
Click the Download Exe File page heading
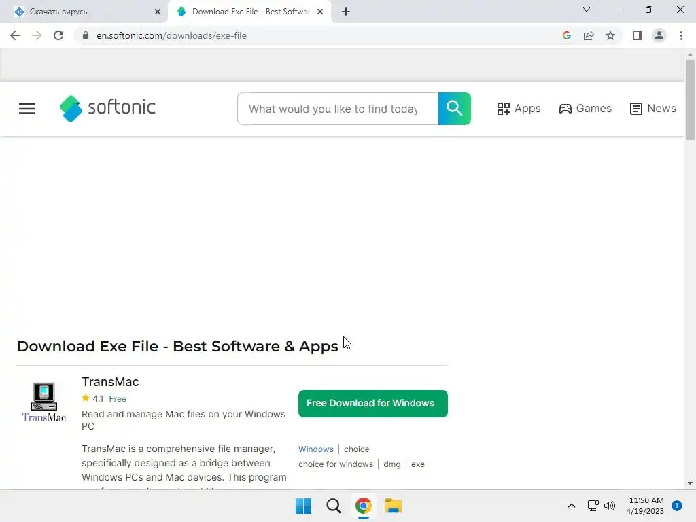[177, 346]
